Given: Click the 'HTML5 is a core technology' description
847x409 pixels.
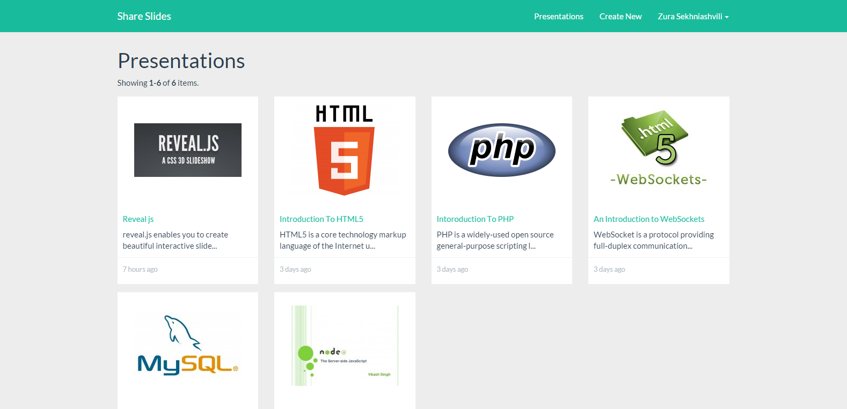Looking at the screenshot, I should coord(343,240).
